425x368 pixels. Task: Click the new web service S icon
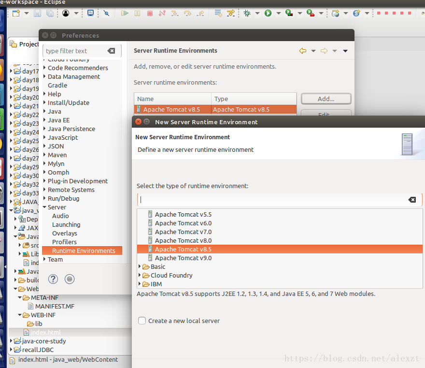[356, 13]
